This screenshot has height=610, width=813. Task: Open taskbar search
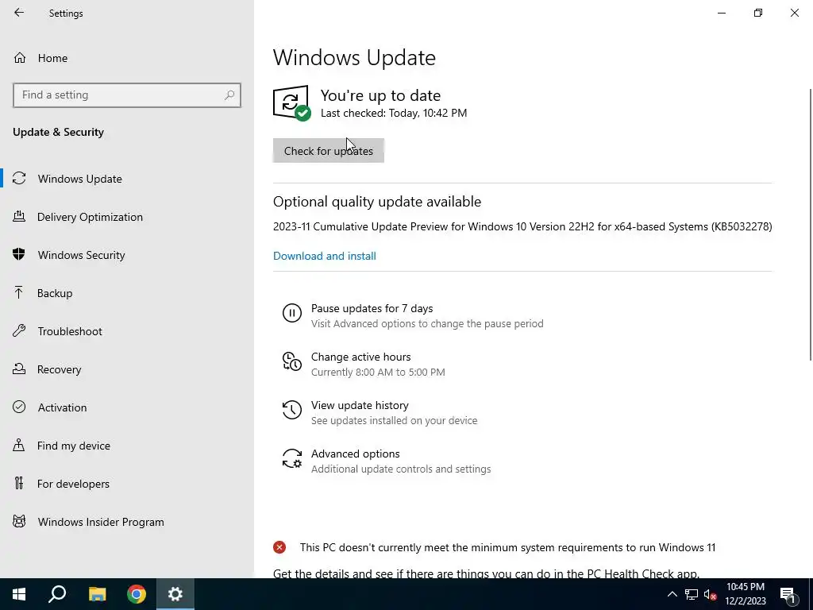tap(57, 594)
